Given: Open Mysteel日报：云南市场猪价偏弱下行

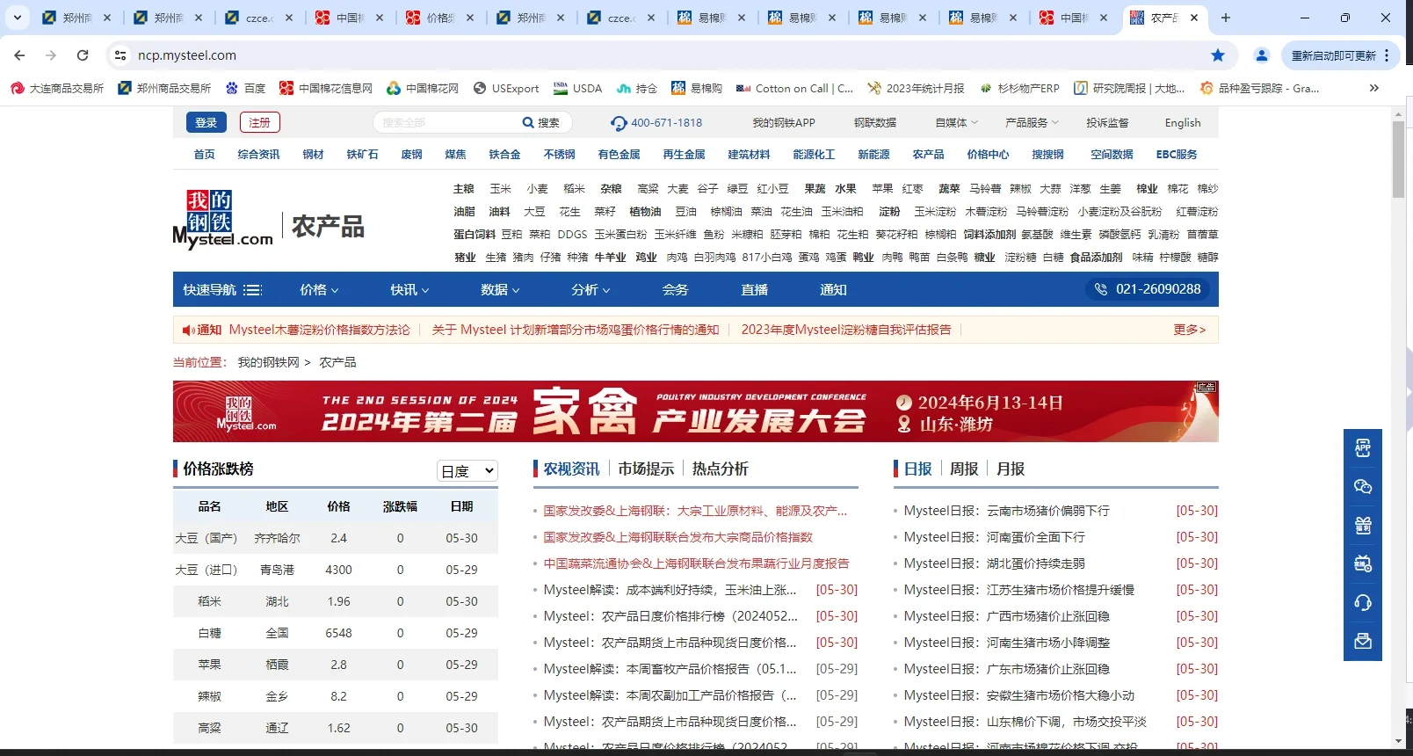Looking at the screenshot, I should pos(1006,511).
